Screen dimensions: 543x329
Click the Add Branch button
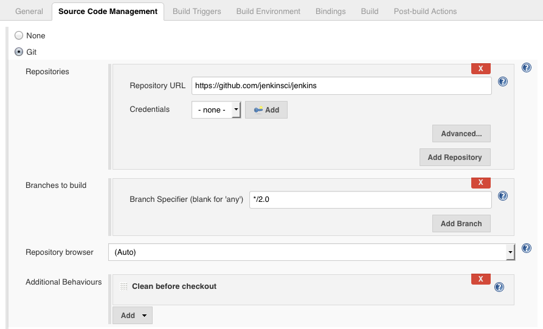[x=461, y=224]
